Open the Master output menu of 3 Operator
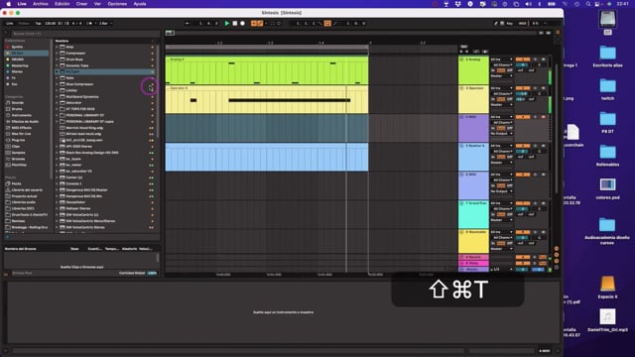635x357 pixels. pyautogui.click(x=502, y=104)
